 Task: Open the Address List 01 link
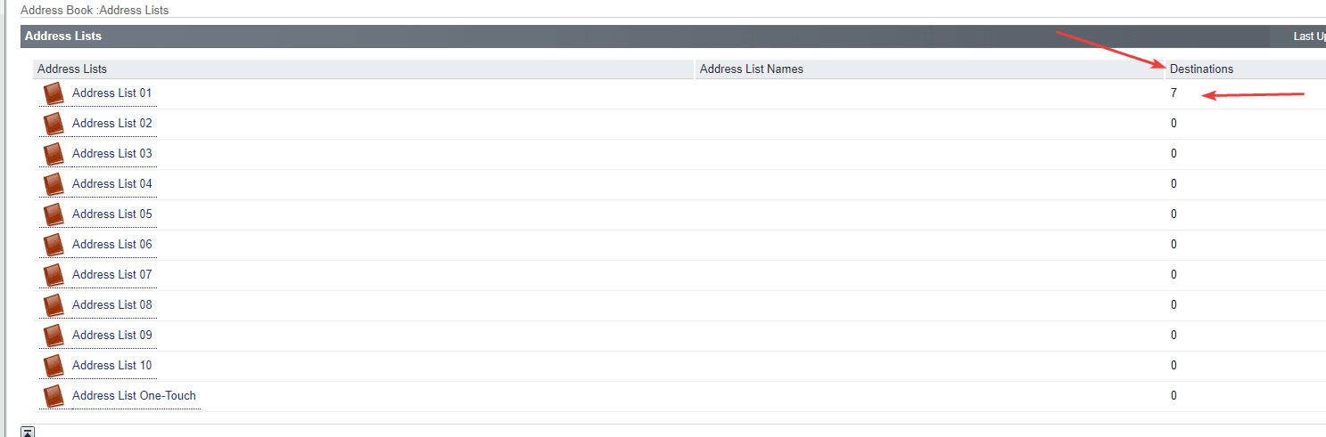(111, 93)
